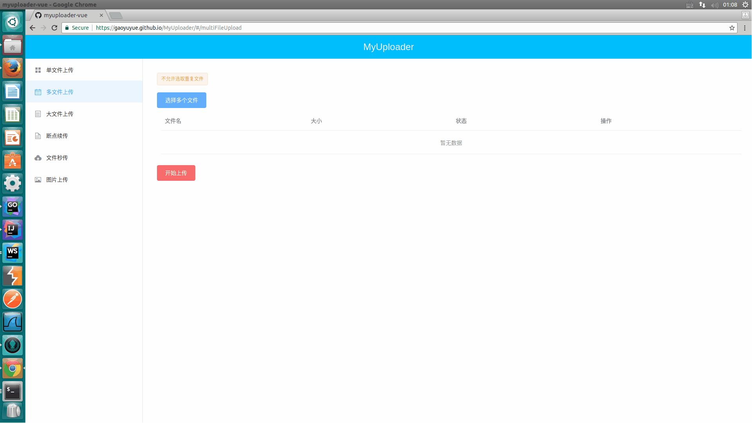Open Chrome's three-dot menu
Viewport: 752px width, 423px height.
pyautogui.click(x=745, y=28)
